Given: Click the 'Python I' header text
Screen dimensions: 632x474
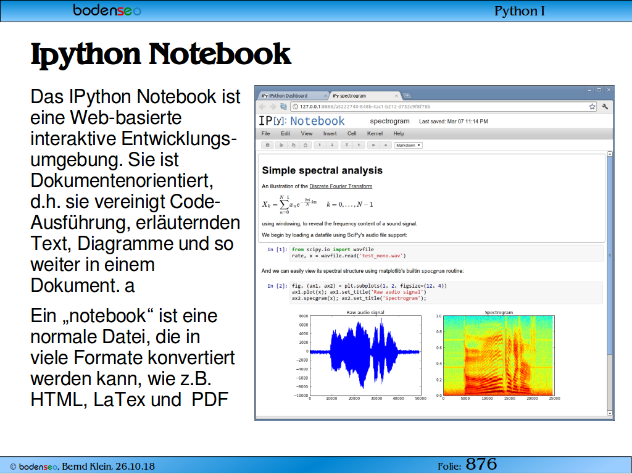Looking at the screenshot, I should 520,11.
